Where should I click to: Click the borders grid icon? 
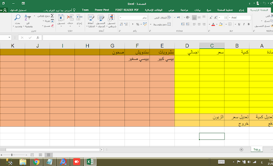tap(230, 24)
